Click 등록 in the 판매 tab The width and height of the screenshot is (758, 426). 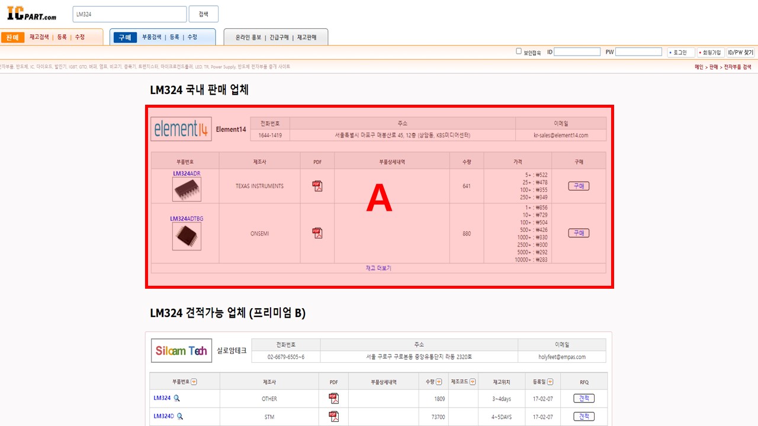(62, 37)
